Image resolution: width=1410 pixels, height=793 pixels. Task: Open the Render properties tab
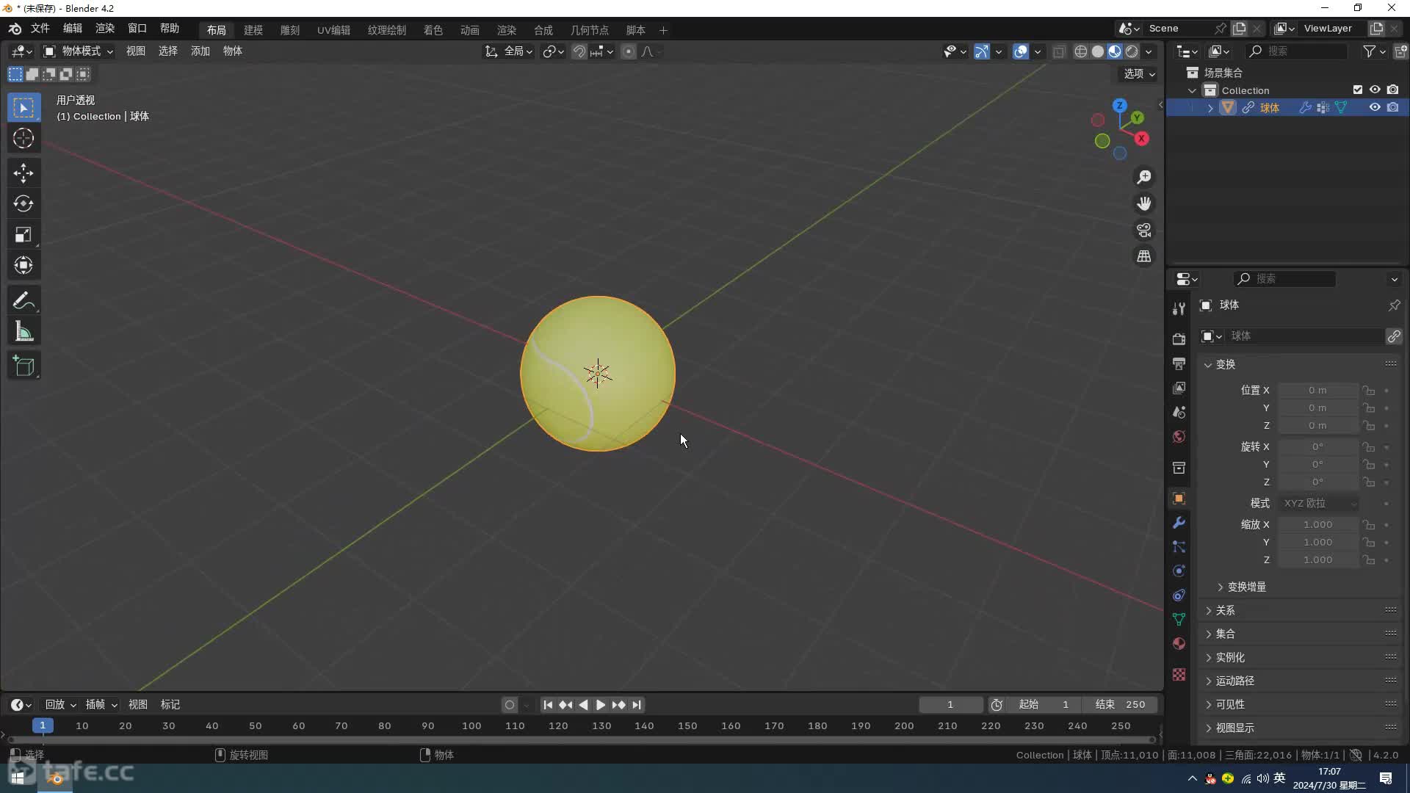[1179, 338]
